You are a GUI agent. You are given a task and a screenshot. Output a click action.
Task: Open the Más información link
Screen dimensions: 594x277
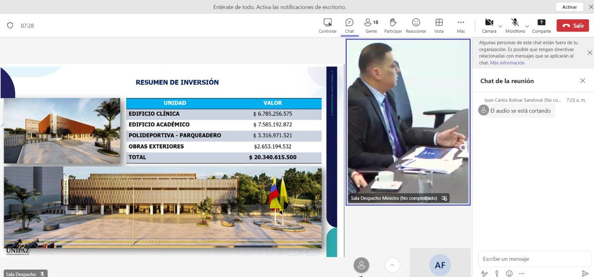[x=507, y=63]
